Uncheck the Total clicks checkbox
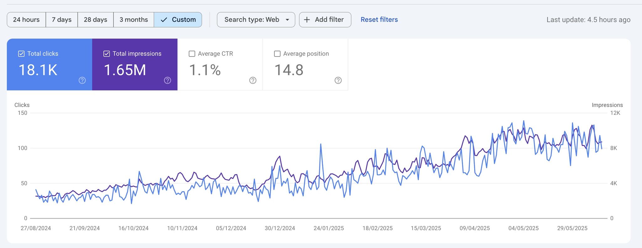 21,54
